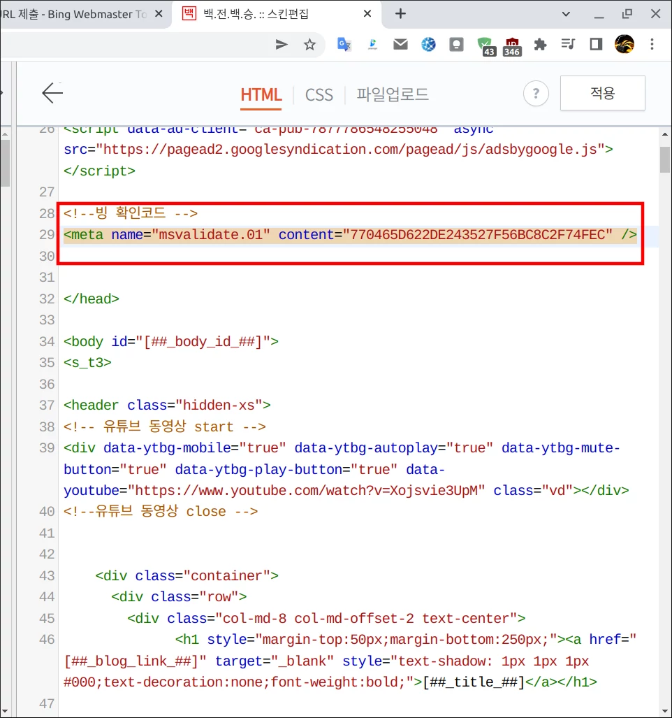
Task: Place cursor on the msvalidate.01 meta line
Action: tap(350, 235)
